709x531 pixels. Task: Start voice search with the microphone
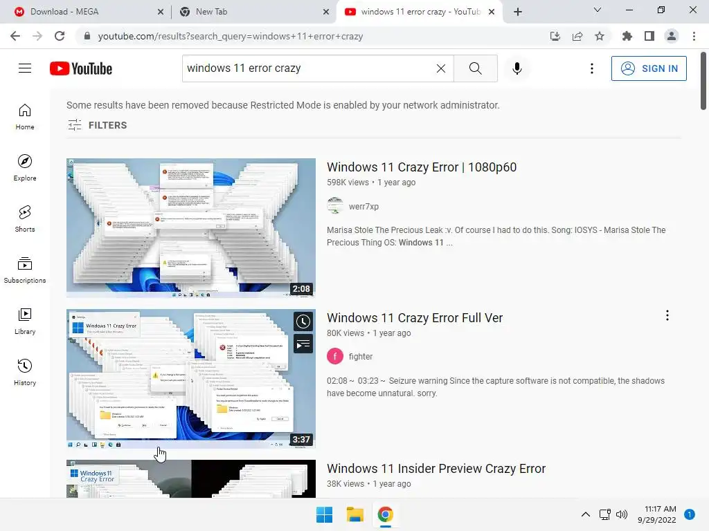pyautogui.click(x=517, y=68)
